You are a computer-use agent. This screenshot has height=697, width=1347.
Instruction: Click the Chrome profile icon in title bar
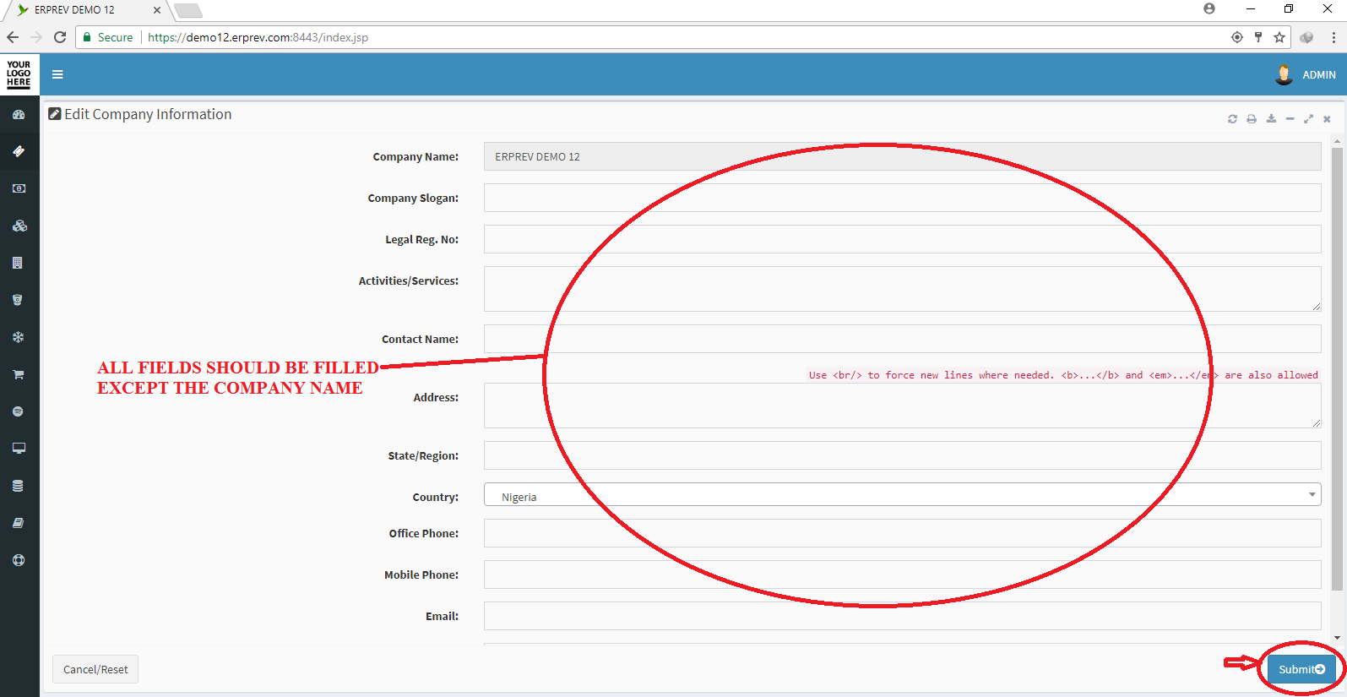[1209, 8]
